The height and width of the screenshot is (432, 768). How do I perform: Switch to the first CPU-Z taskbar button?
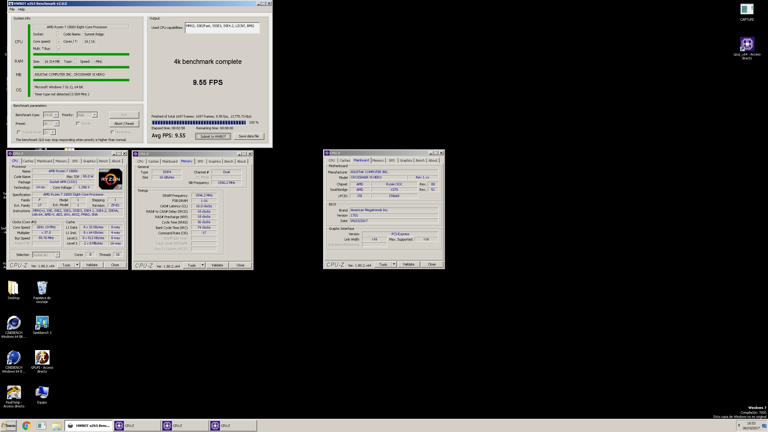(x=137, y=425)
